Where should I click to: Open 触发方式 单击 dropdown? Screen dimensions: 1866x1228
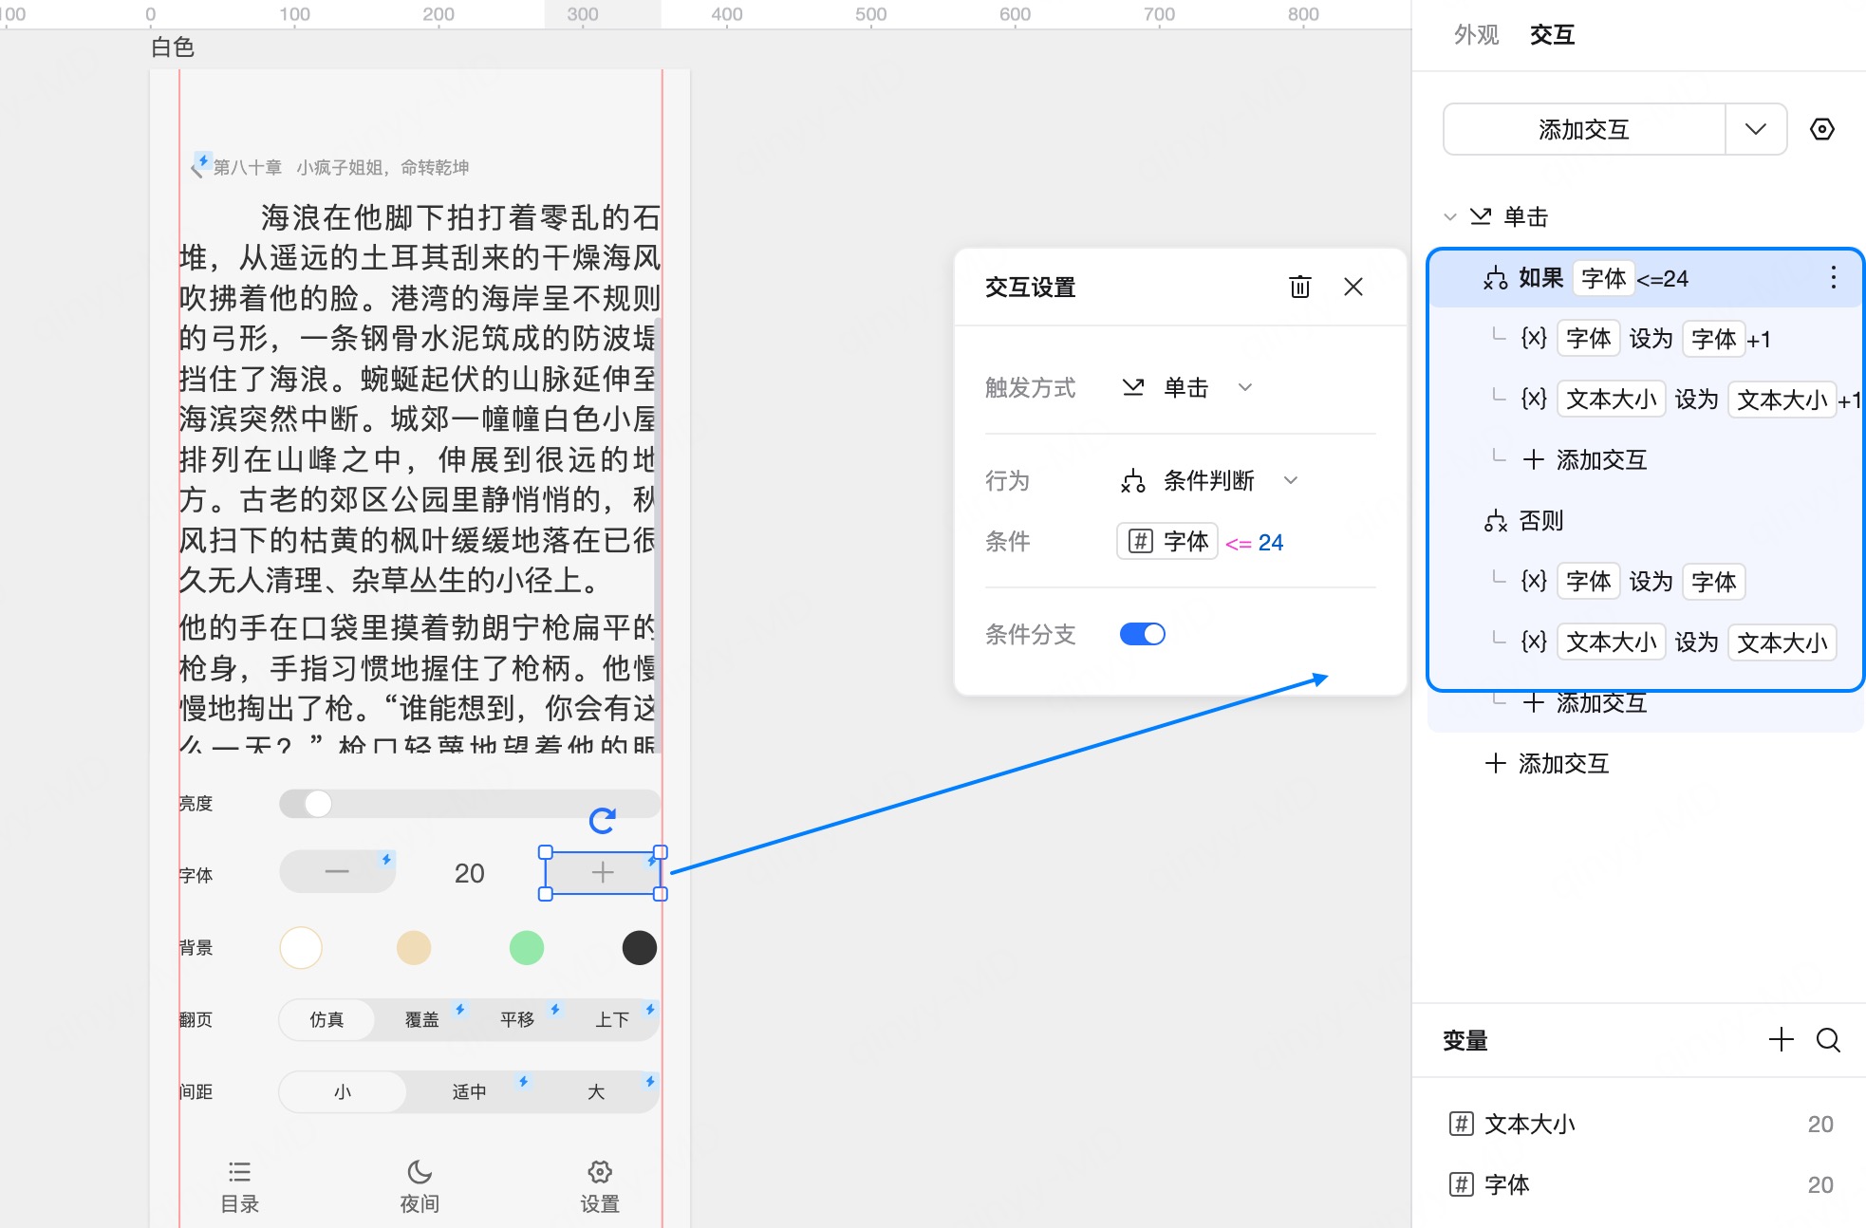pyautogui.click(x=1186, y=387)
